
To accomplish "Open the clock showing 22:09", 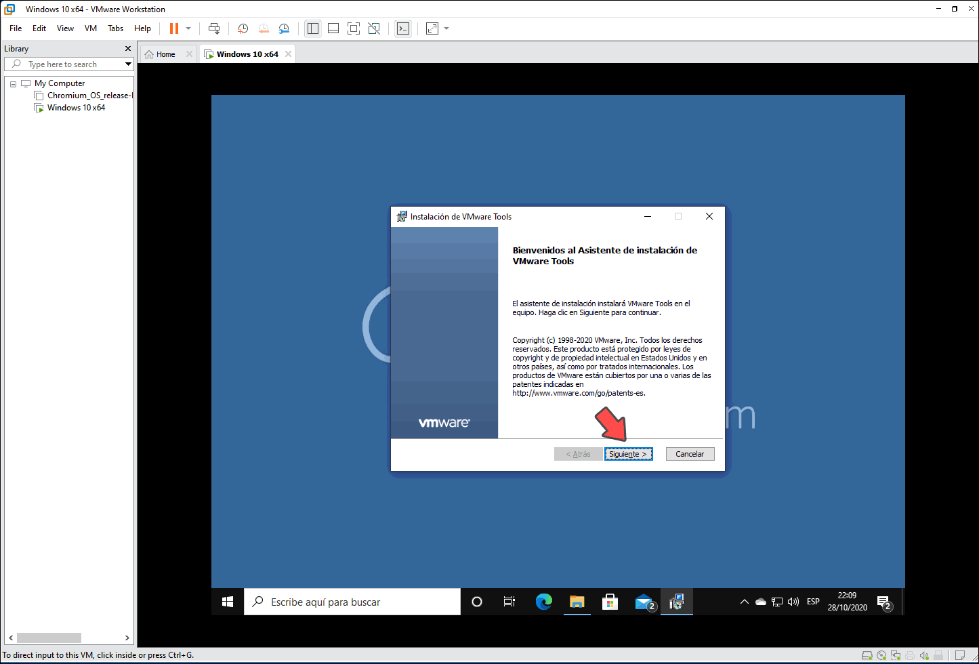I will coord(847,602).
